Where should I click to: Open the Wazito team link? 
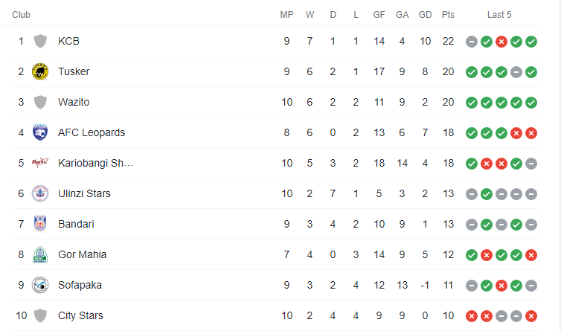coord(74,102)
